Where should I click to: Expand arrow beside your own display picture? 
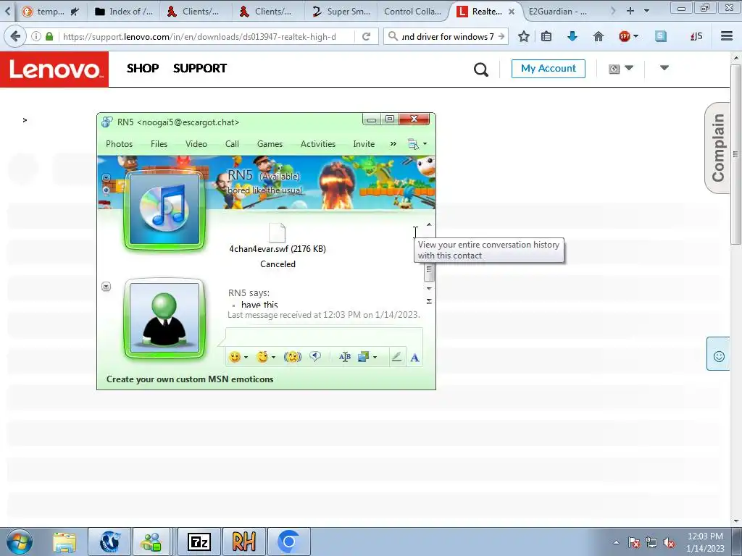point(107,287)
